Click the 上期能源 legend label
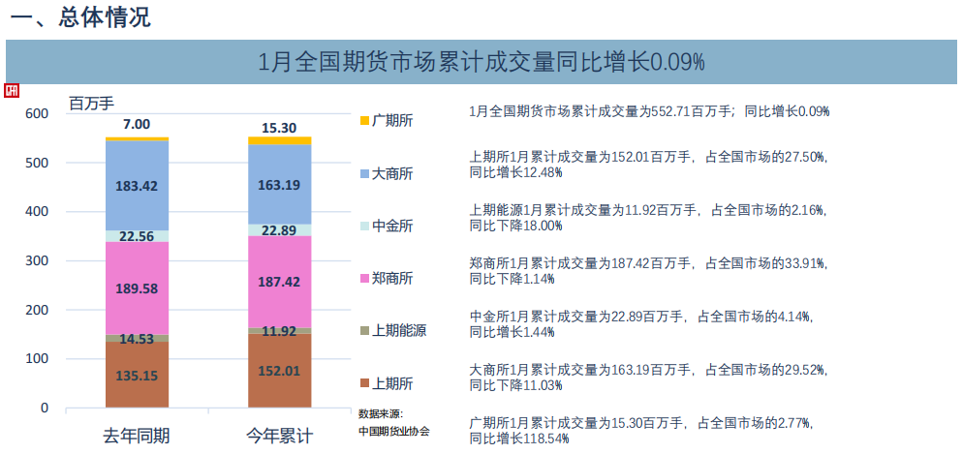This screenshot has height=454, width=963. [399, 332]
